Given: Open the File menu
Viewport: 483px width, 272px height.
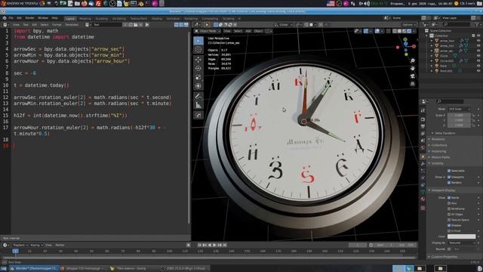Looking at the screenshot, I should click(11, 18).
